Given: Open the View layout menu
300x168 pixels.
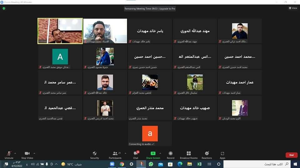Looking at the screenshot, I should pos(293,8).
